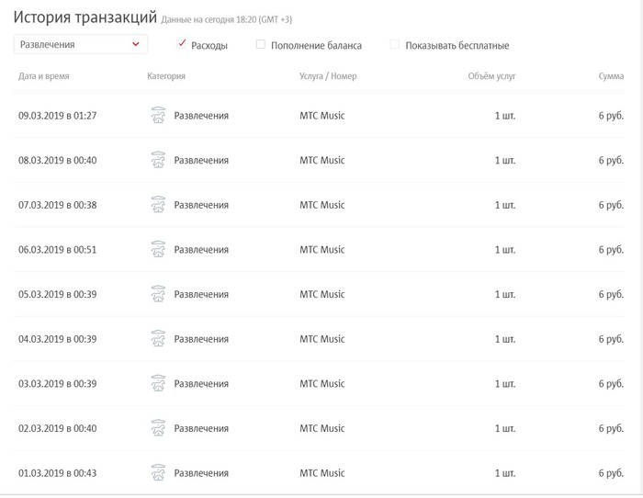Click the entertainment icon in the 09.03.2019 row
The height and width of the screenshot is (498, 643).
[158, 116]
